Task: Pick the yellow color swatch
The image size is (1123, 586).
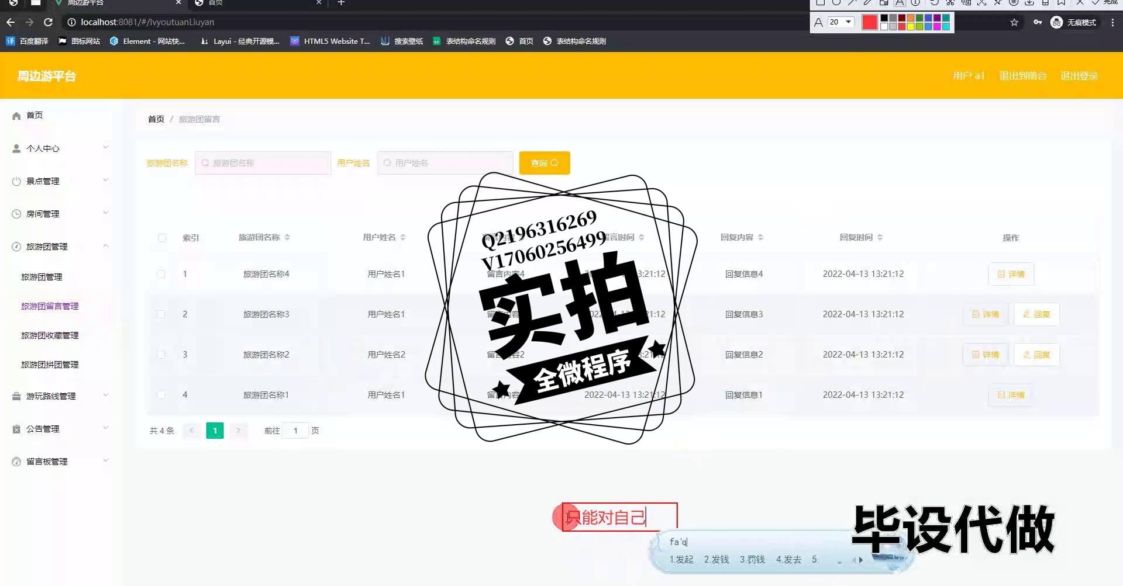Action: click(x=911, y=26)
